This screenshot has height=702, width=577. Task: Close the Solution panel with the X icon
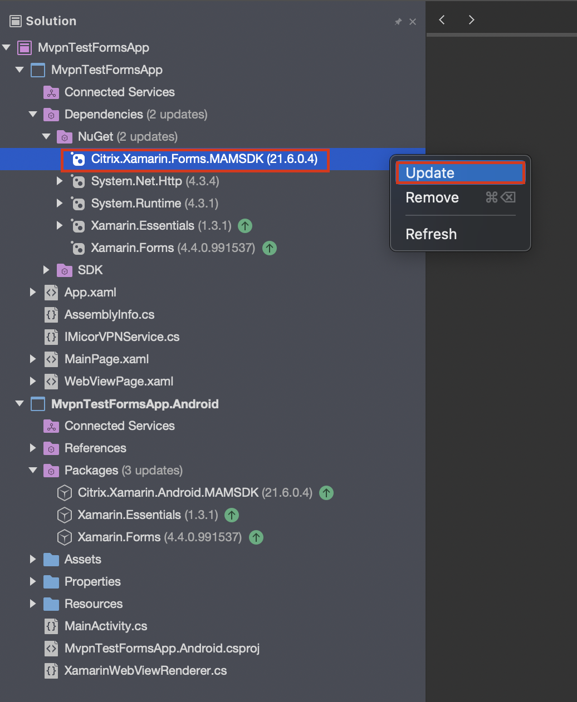click(413, 22)
